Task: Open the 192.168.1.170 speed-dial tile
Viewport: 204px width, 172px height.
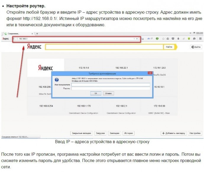Action: pos(84,106)
